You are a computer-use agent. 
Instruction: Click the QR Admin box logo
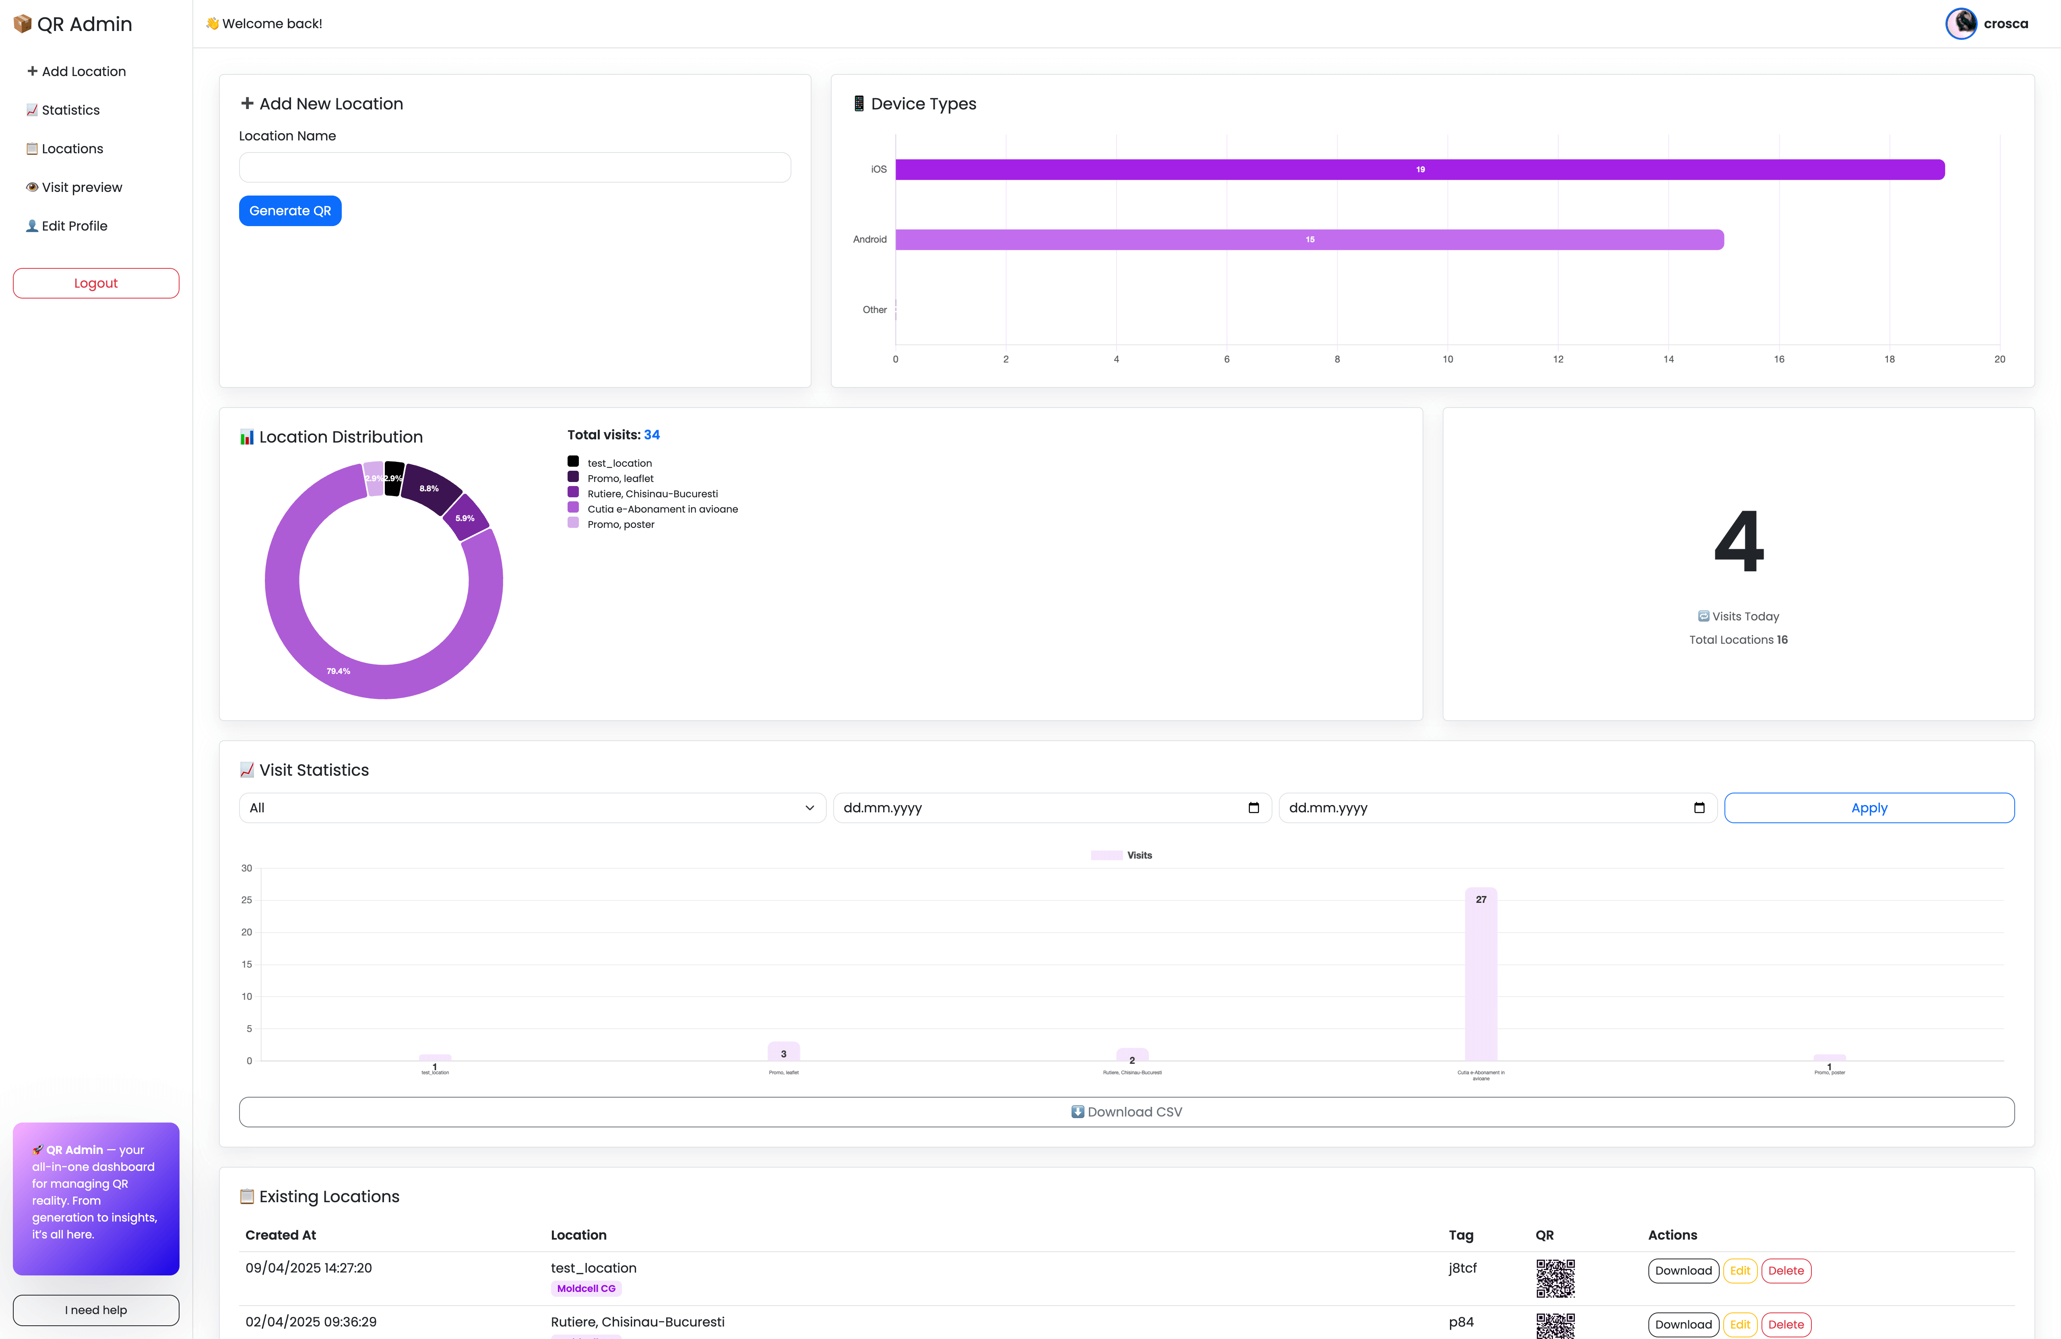23,23
